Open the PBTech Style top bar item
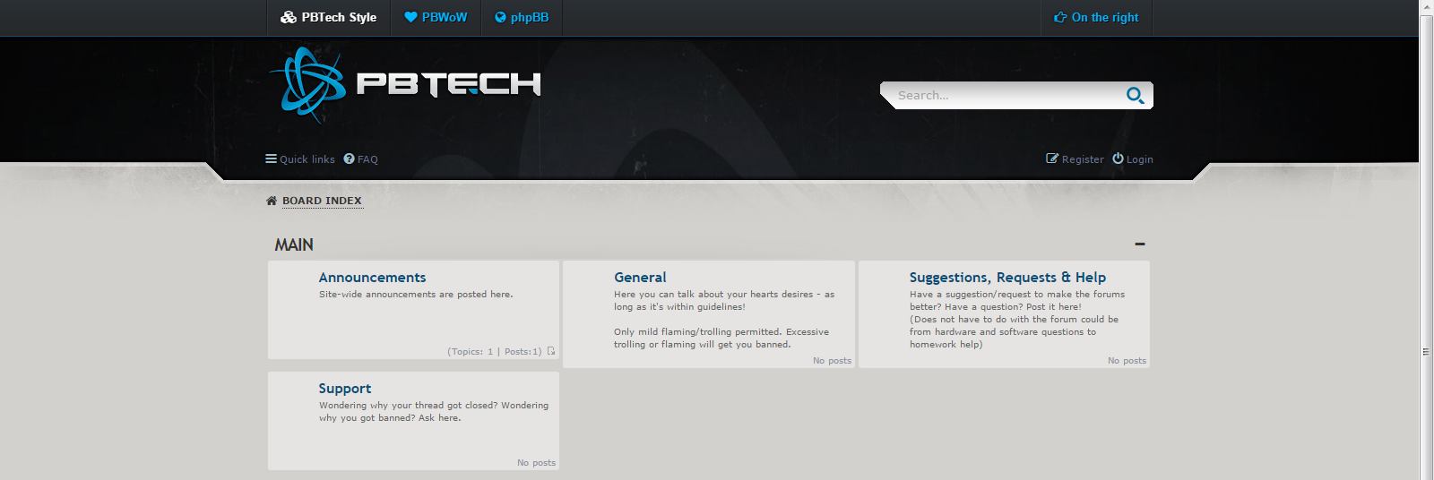Image resolution: width=1434 pixels, height=480 pixels. [329, 17]
